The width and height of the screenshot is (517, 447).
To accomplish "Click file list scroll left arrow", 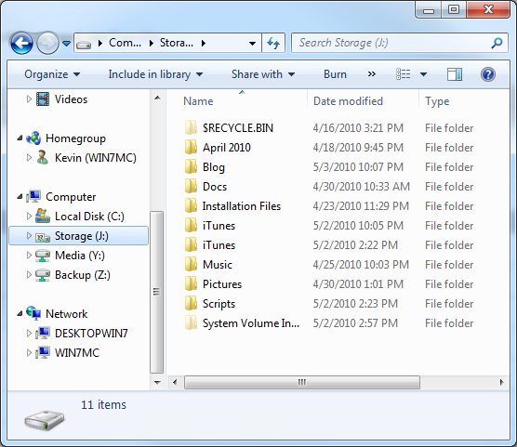I will [175, 382].
